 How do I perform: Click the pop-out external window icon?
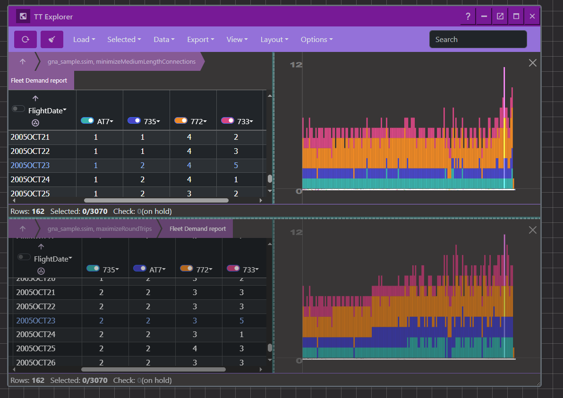[500, 17]
